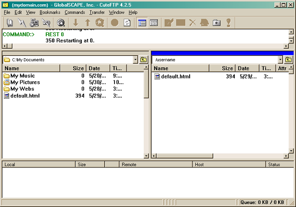Click the Stop transfer circle icon
This screenshot has height=207, width=296.
click(115, 22)
